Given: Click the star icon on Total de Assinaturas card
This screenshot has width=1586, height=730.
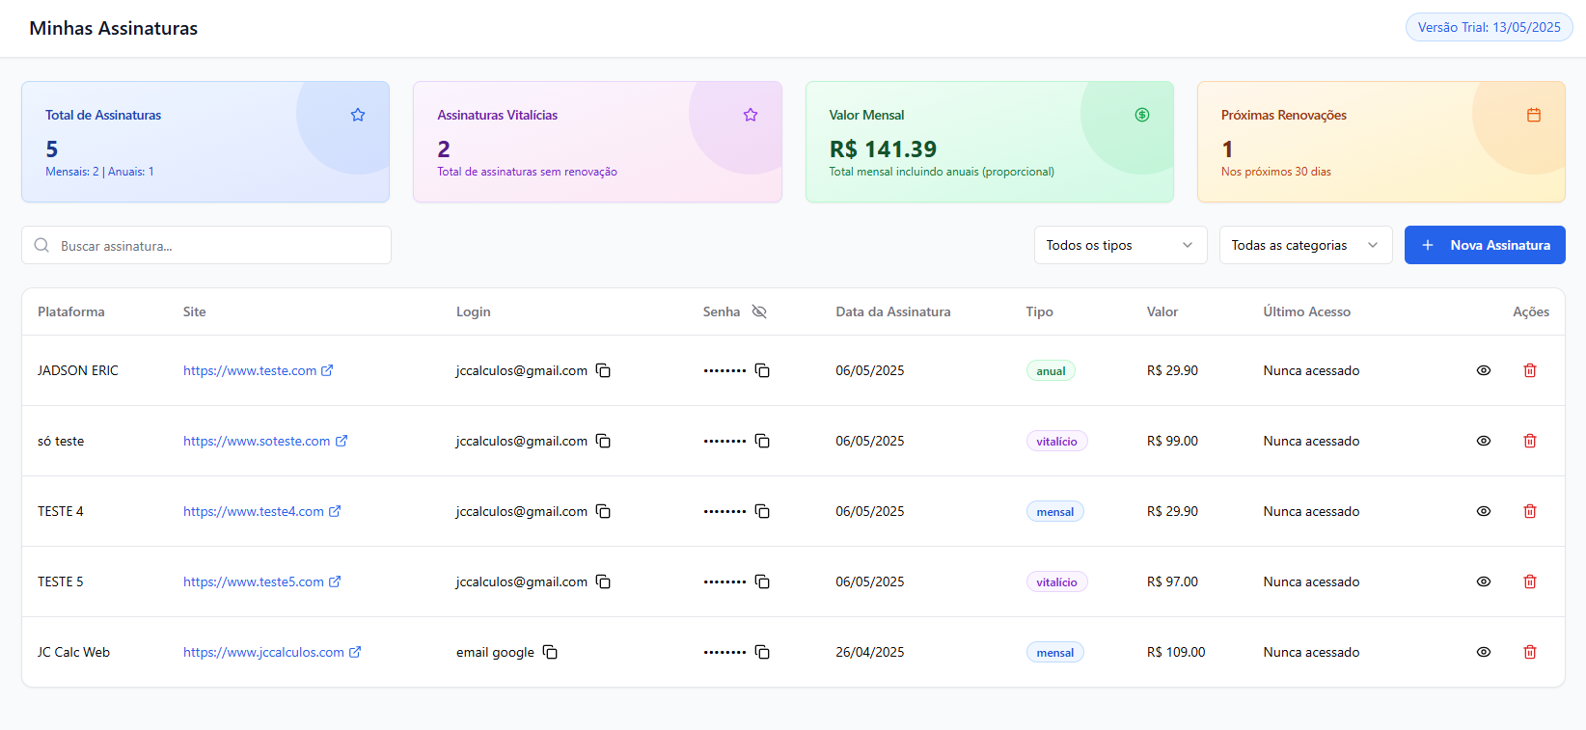Looking at the screenshot, I should [358, 115].
